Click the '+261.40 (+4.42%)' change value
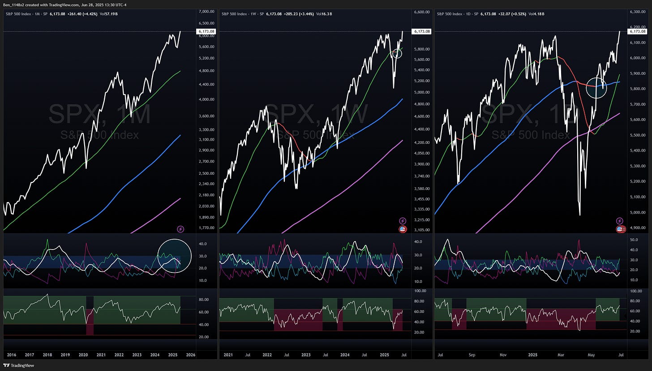 (x=81, y=14)
